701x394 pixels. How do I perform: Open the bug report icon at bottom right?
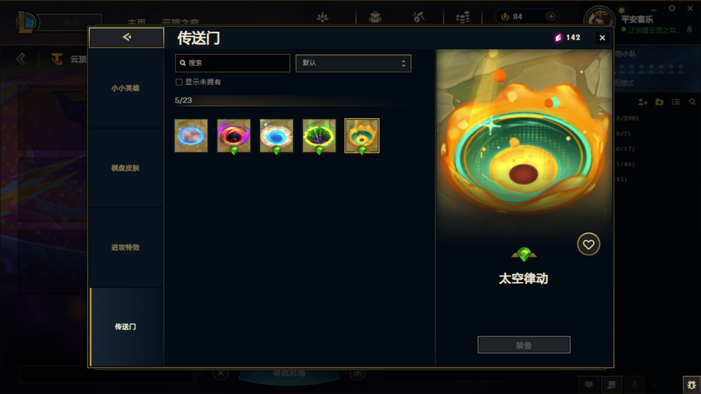tap(691, 384)
